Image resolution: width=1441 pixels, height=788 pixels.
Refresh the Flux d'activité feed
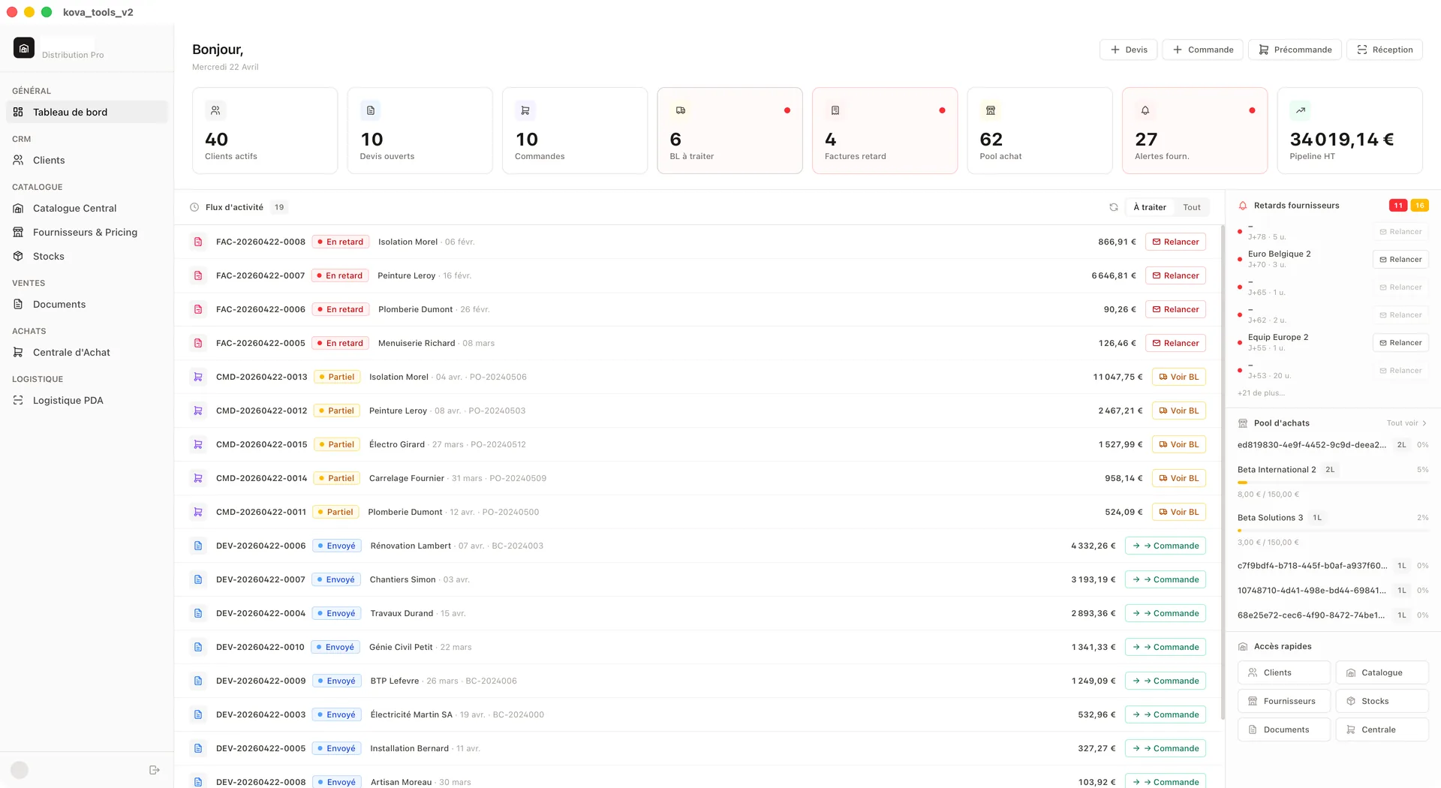tap(1114, 206)
